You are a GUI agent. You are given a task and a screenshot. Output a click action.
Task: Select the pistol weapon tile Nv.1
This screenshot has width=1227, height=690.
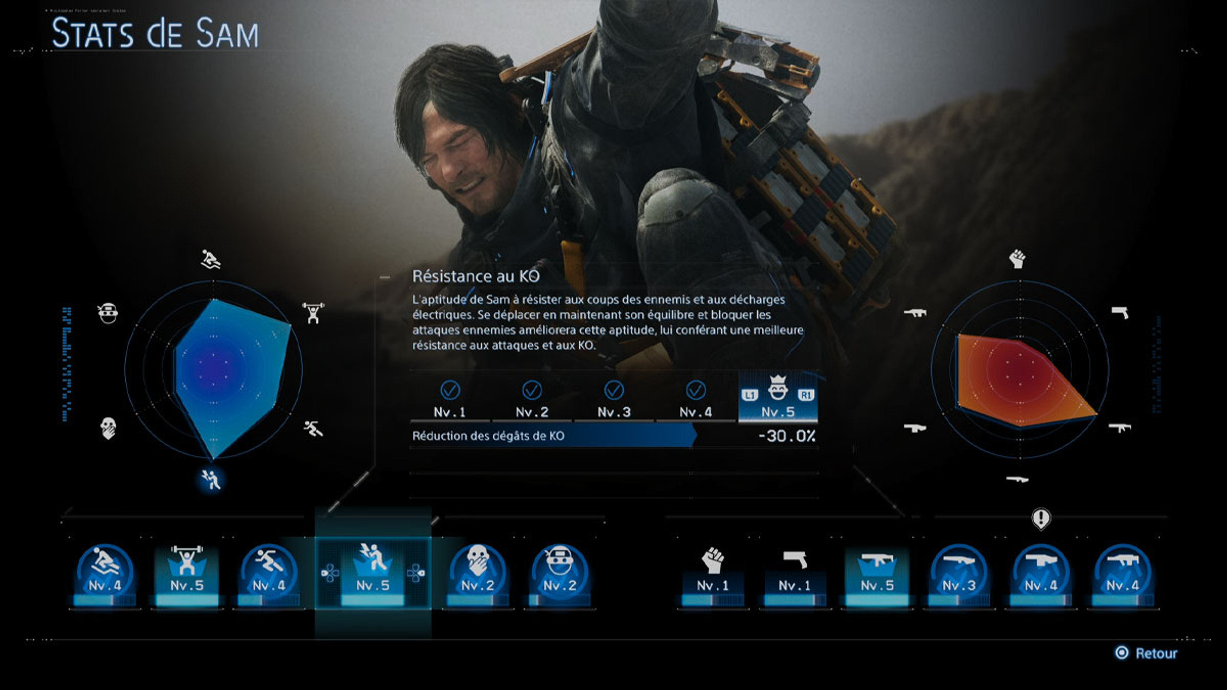[794, 575]
